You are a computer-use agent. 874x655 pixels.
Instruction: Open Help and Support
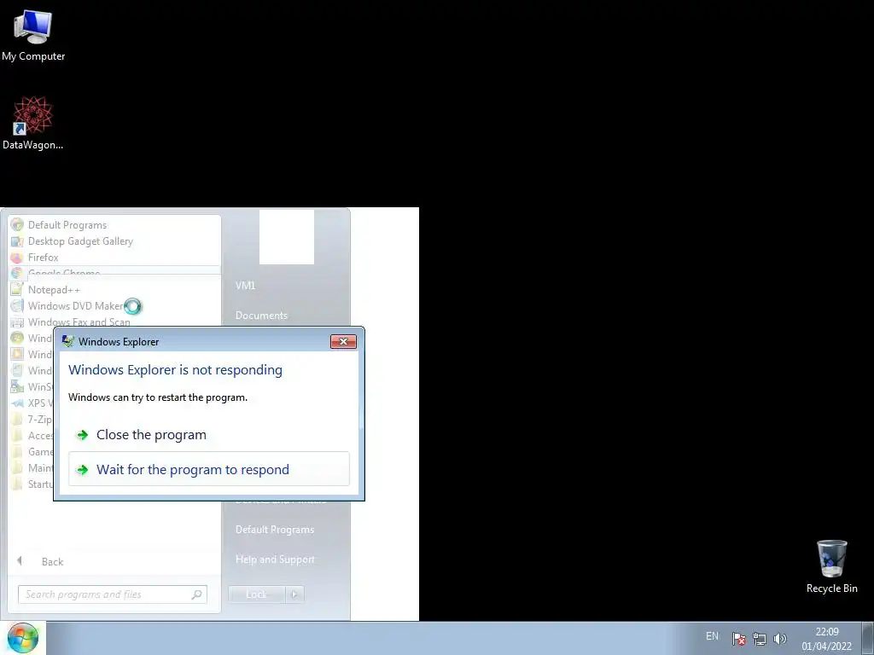[275, 559]
